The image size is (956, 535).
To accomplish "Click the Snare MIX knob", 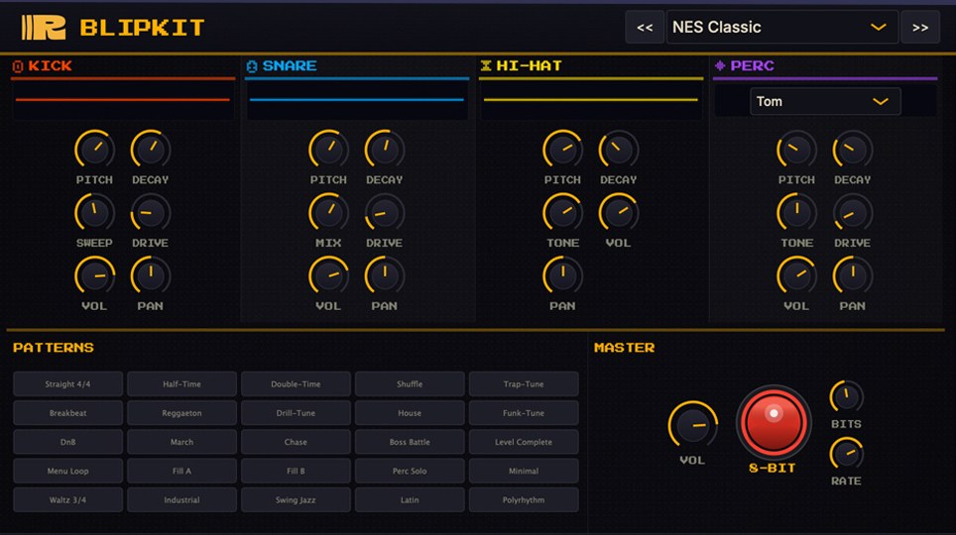I will 328,213.
